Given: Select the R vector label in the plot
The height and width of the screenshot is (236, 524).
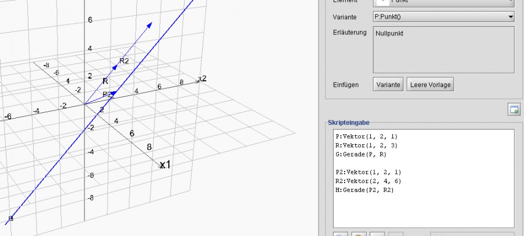Looking at the screenshot, I should (105, 81).
